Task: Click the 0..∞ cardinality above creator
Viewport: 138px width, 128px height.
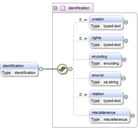Action: [83, 20]
